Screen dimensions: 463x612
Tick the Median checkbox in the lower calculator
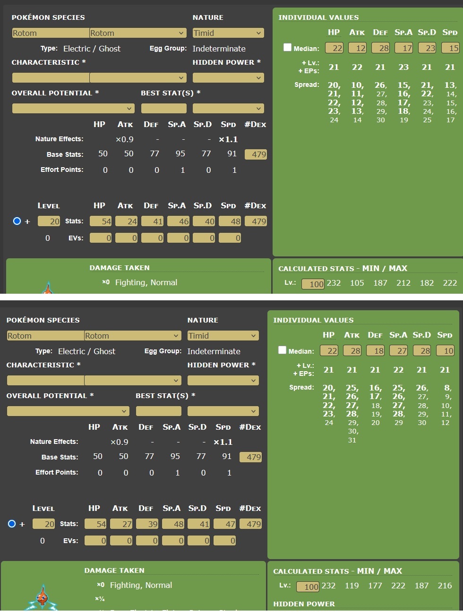coord(282,350)
